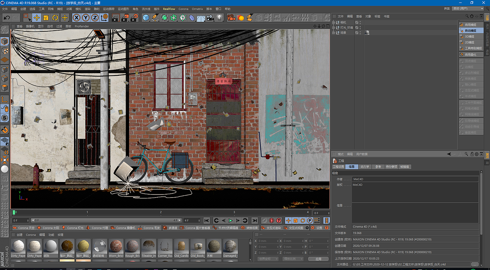Toggle Y axis lock

coord(86,18)
